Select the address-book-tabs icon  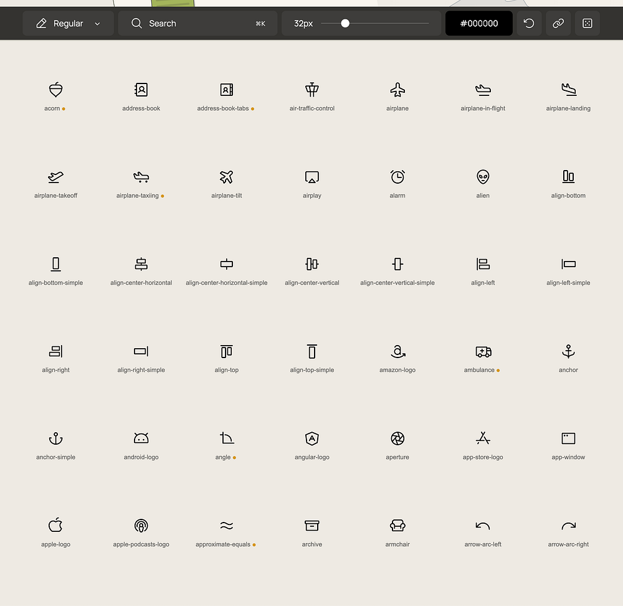[x=227, y=90]
